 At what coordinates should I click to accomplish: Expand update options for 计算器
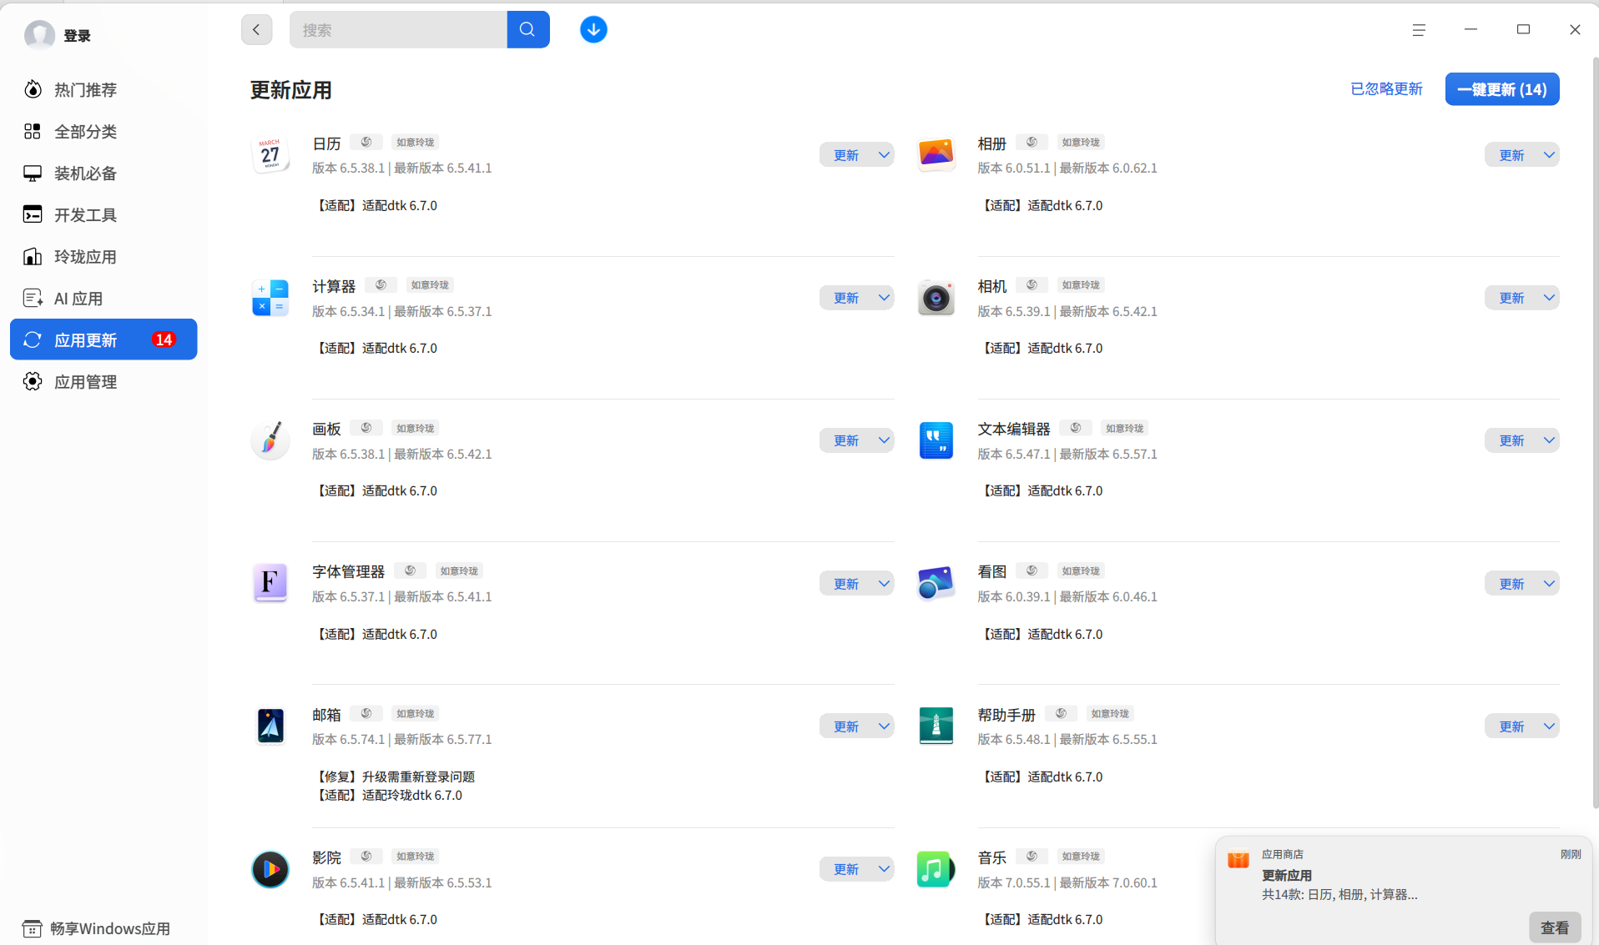click(x=884, y=298)
